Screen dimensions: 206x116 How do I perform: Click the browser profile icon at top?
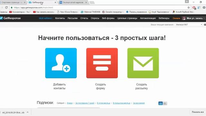click(187, 1)
